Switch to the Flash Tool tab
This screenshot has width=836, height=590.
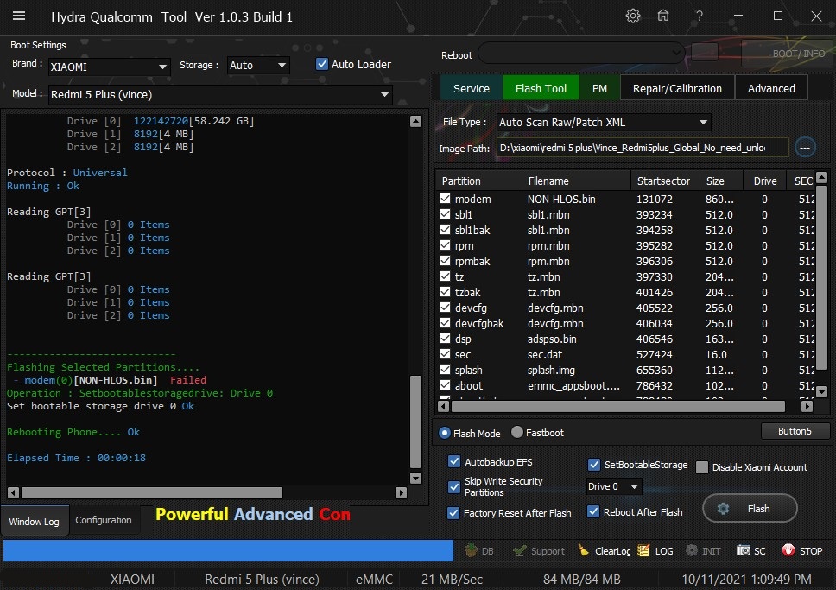[541, 89]
